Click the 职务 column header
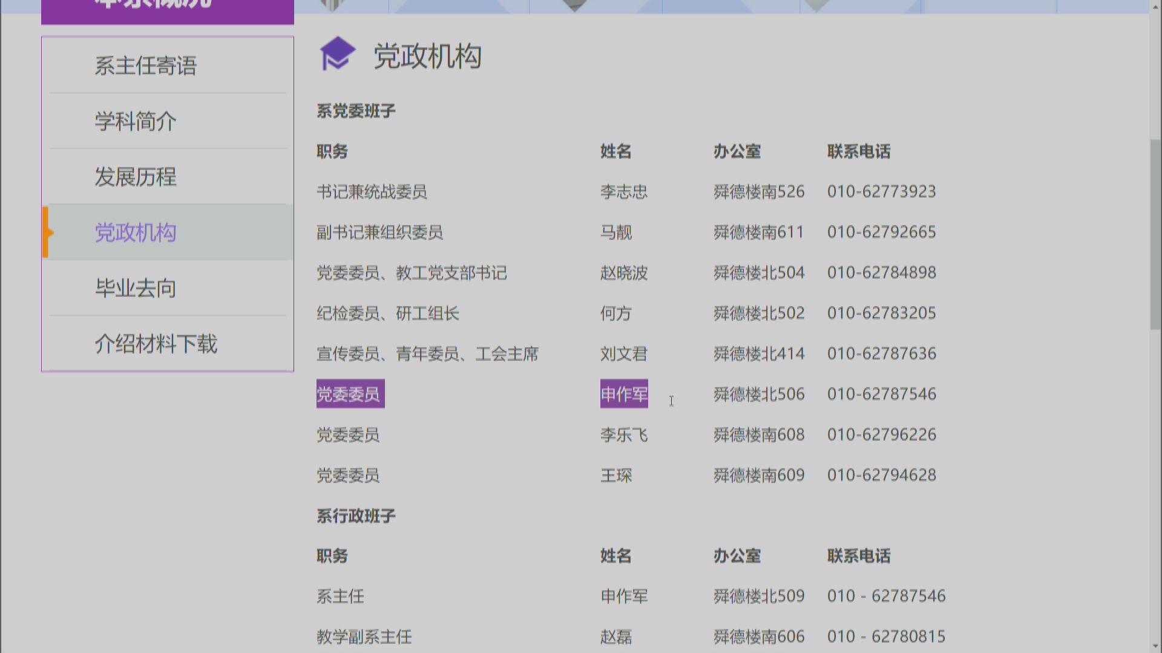The height and width of the screenshot is (653, 1162). pyautogui.click(x=330, y=151)
